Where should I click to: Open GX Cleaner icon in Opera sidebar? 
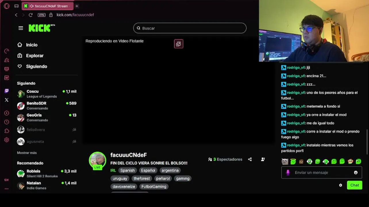pyautogui.click(x=7, y=60)
